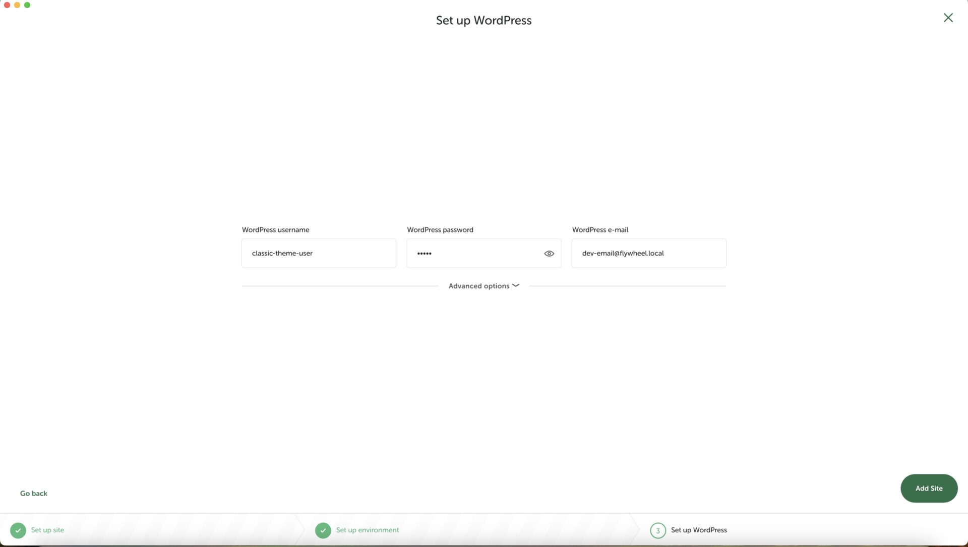Select the Set up environment step label
The width and height of the screenshot is (968, 547).
[x=367, y=530]
